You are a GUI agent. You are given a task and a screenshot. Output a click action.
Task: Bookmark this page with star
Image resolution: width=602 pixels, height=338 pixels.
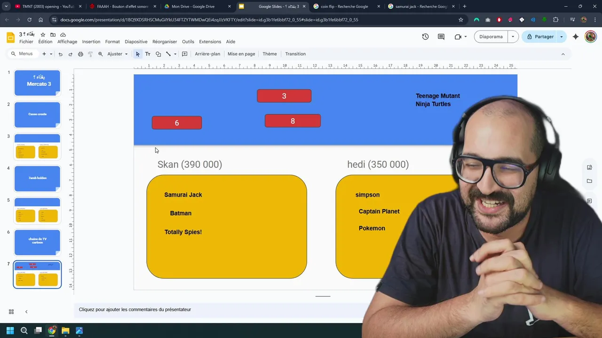(x=461, y=20)
